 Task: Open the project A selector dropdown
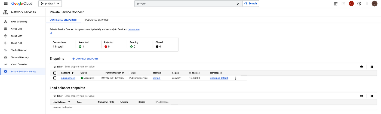50,4
